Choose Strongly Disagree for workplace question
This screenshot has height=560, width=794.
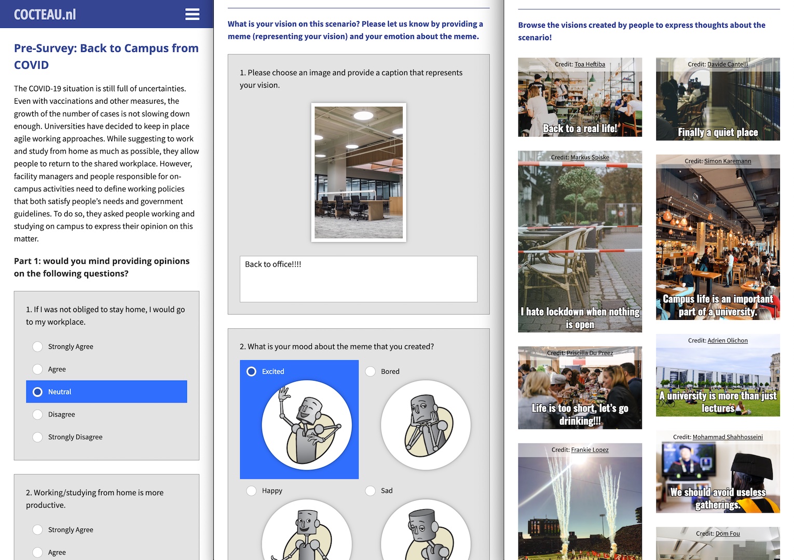click(x=38, y=437)
